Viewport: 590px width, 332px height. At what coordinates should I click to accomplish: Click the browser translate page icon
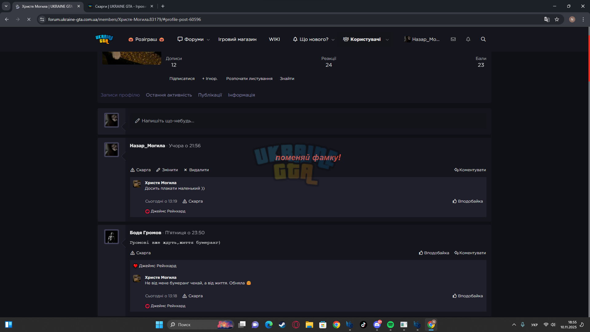(x=547, y=19)
